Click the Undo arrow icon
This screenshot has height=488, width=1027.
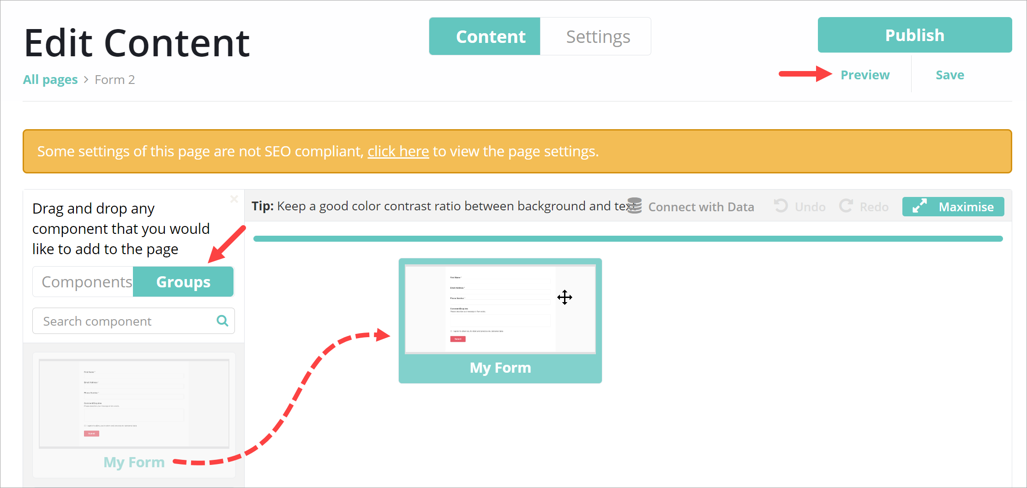(781, 206)
